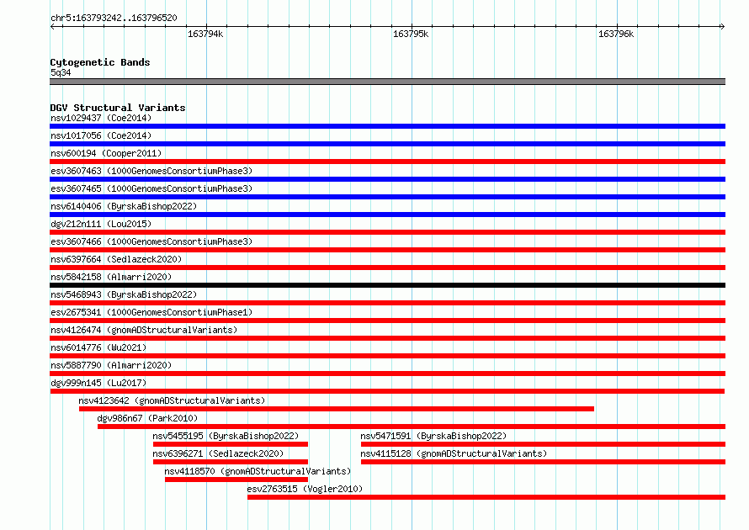
Task: Open variant esv2675341 (1000GenomesConsortiumPhase1) label
Action: pyautogui.click(x=151, y=312)
